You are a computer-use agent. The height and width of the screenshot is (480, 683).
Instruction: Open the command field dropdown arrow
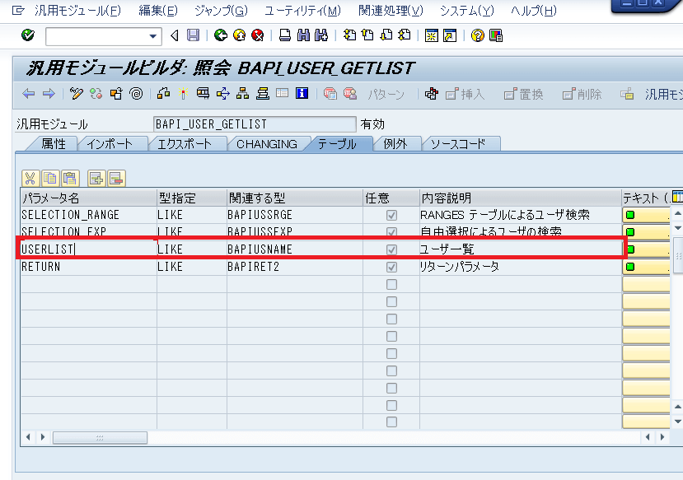pyautogui.click(x=153, y=36)
